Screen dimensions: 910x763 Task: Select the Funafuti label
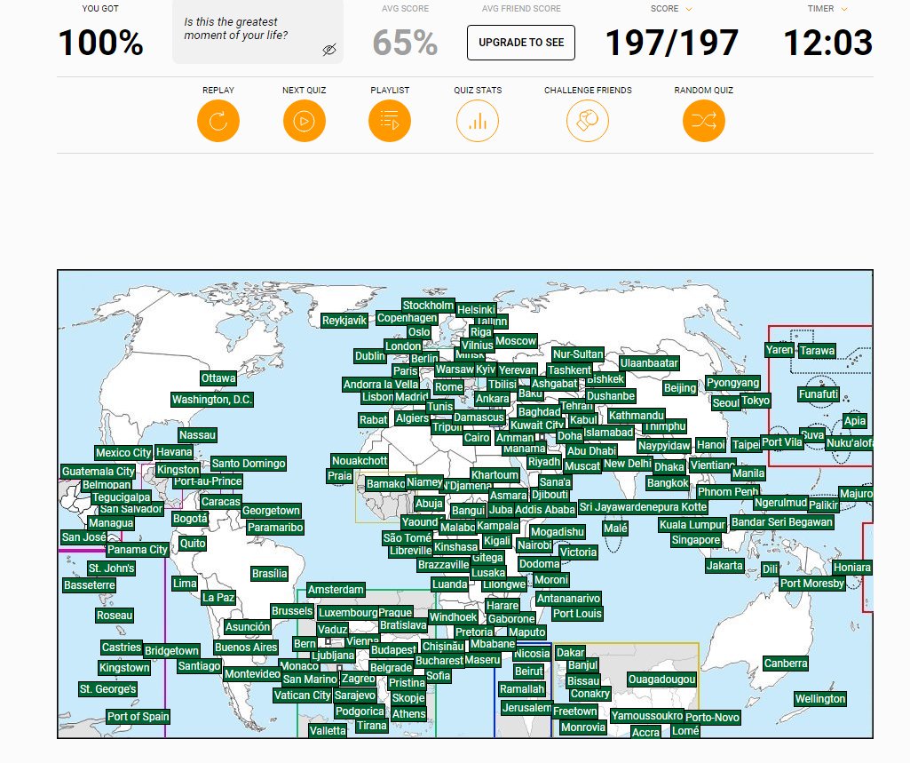pos(819,394)
